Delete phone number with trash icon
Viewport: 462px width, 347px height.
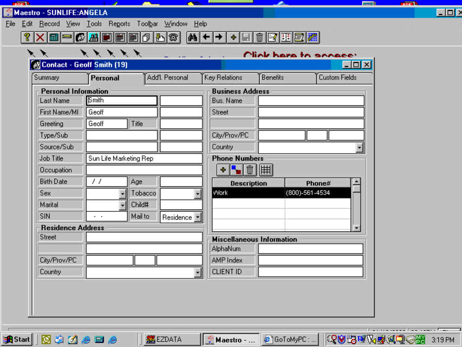coord(249,170)
